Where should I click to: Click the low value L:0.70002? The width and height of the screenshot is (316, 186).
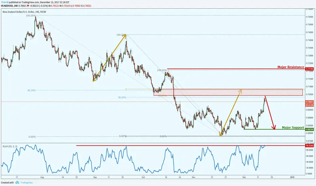pos(75,6)
